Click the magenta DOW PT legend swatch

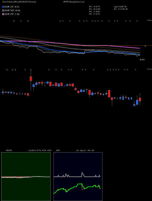pyautogui.click(x=3, y=14)
